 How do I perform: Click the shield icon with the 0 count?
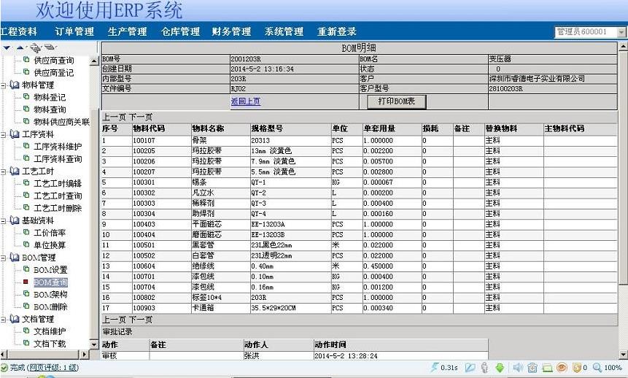click(577, 368)
